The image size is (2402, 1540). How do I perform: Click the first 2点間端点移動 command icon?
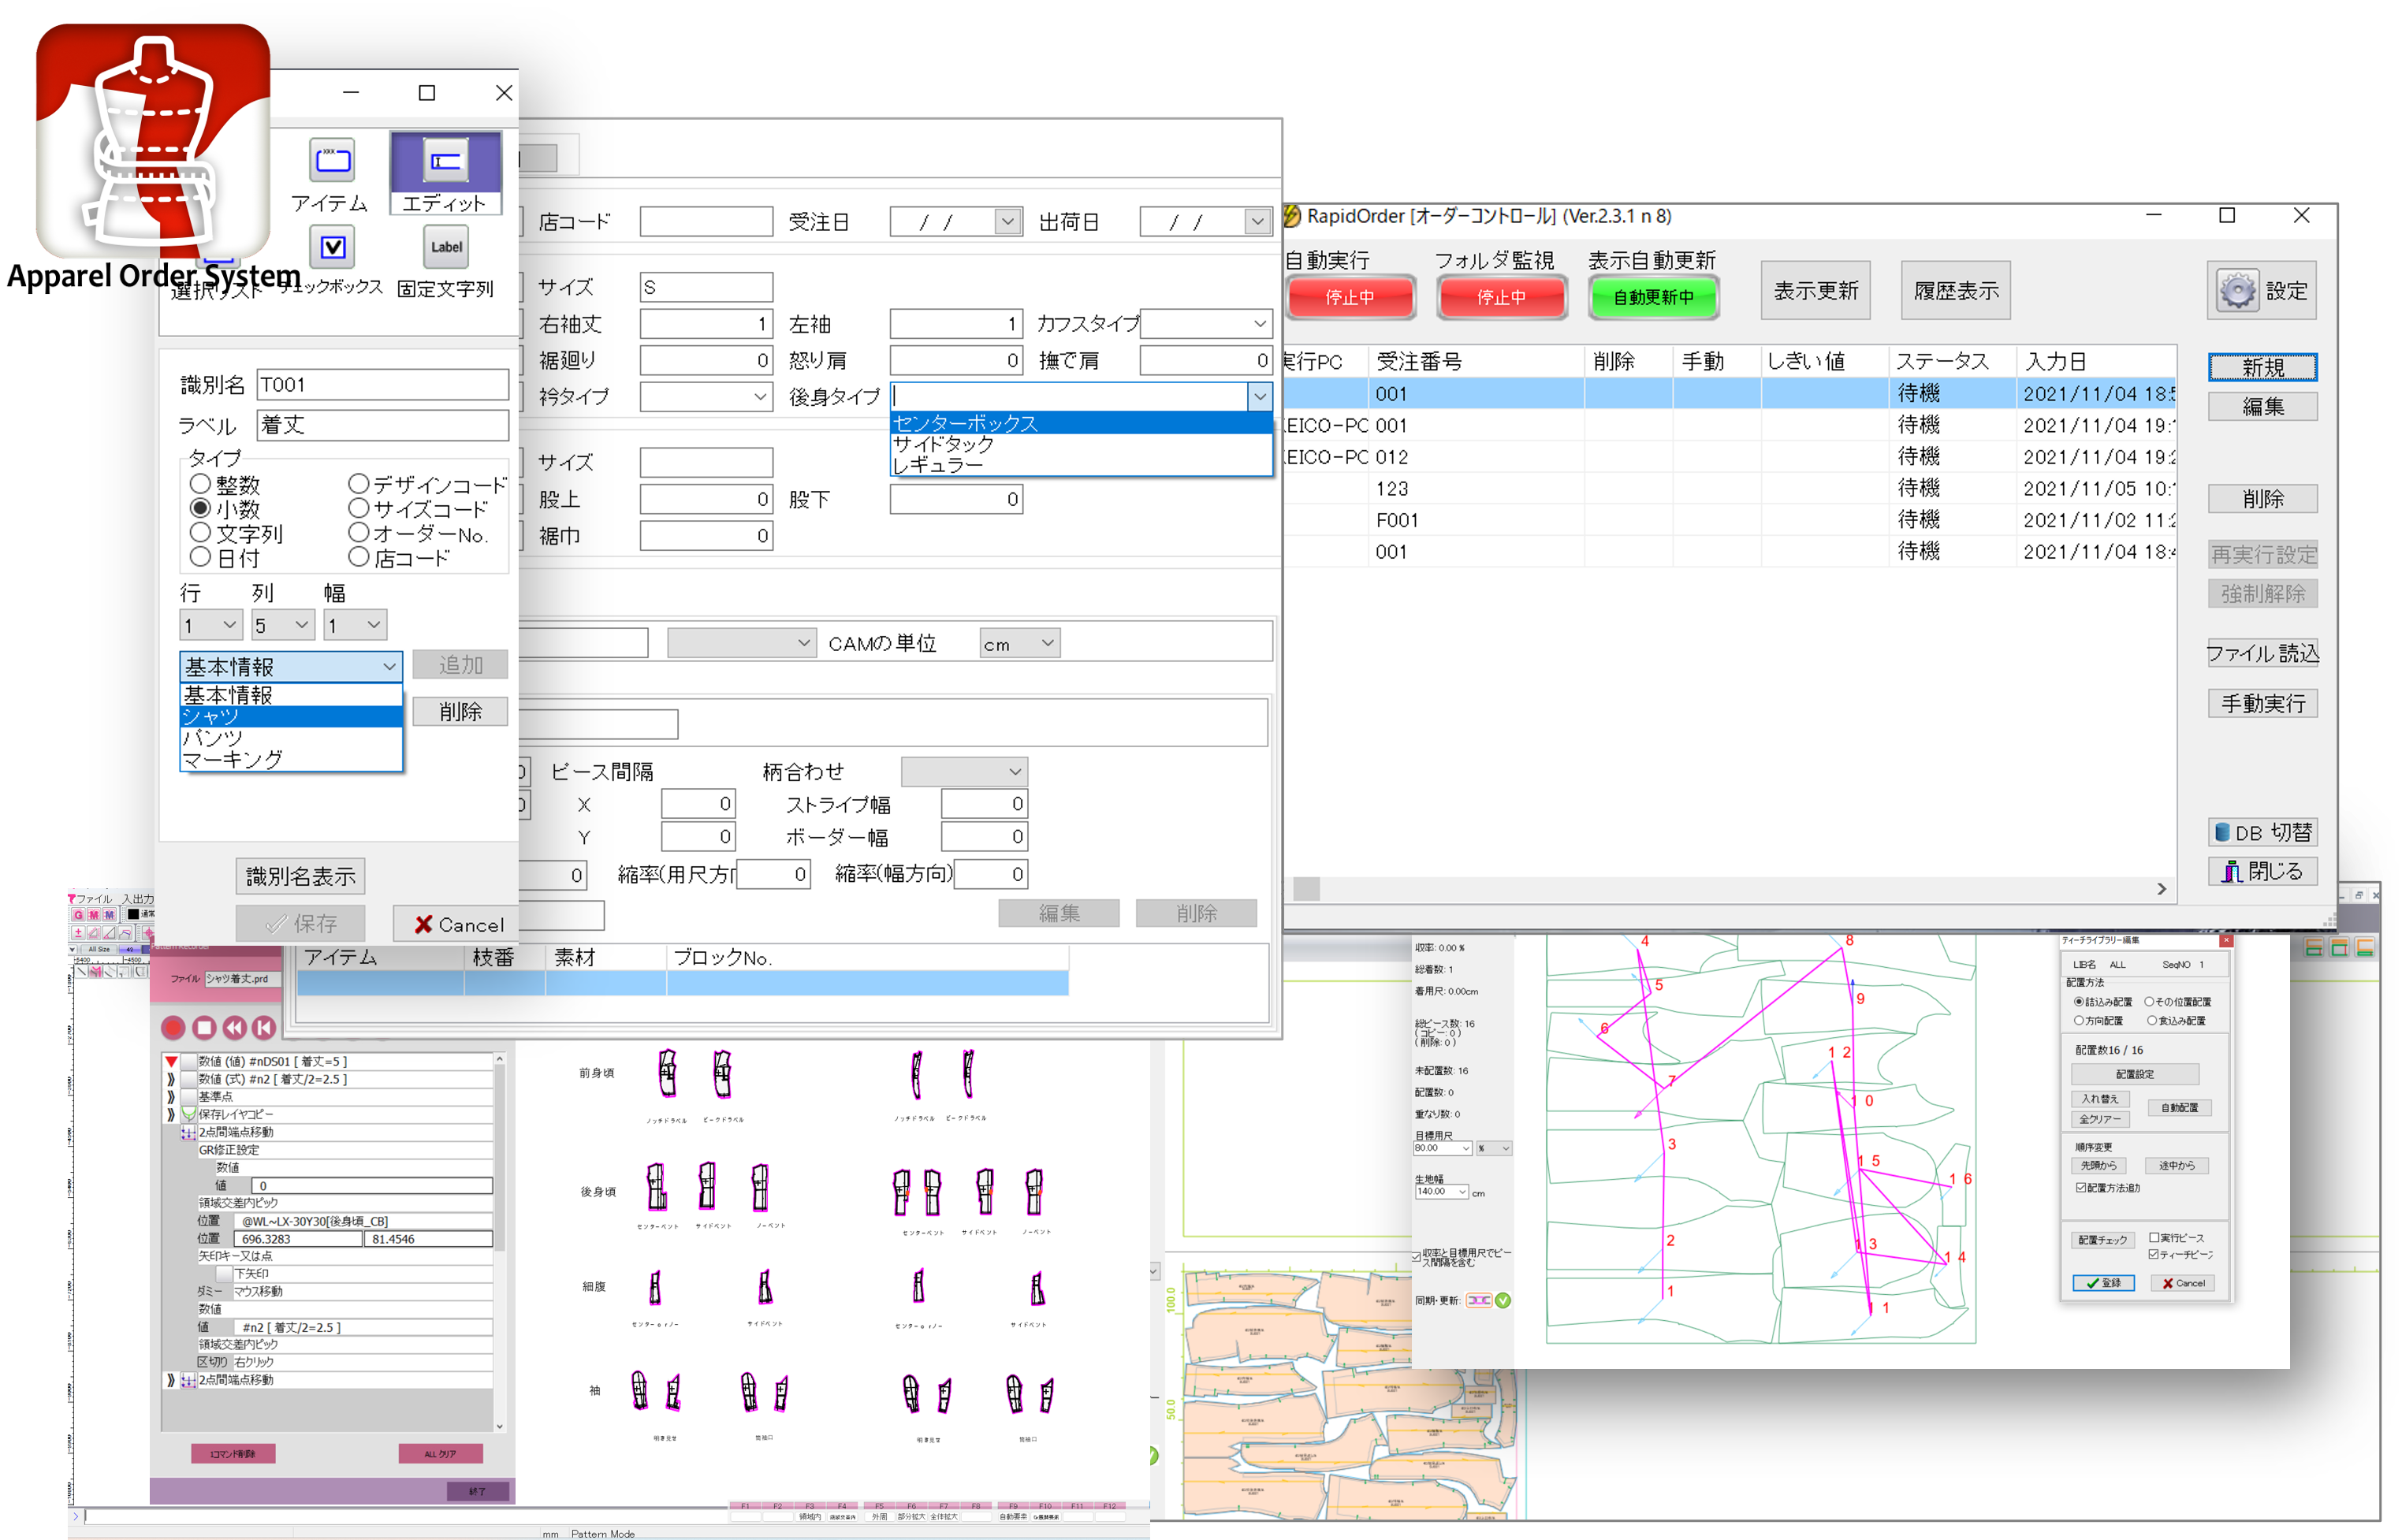tap(188, 1132)
